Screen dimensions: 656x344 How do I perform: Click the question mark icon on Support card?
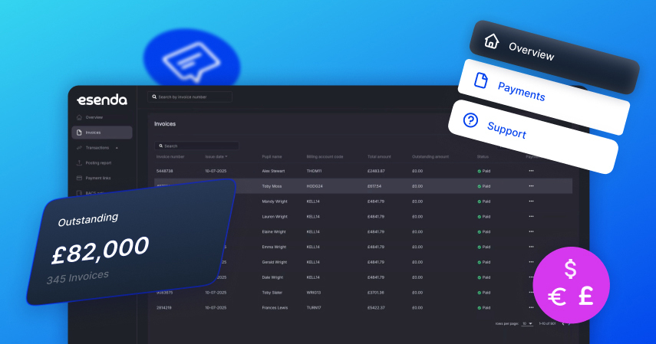[x=470, y=120]
